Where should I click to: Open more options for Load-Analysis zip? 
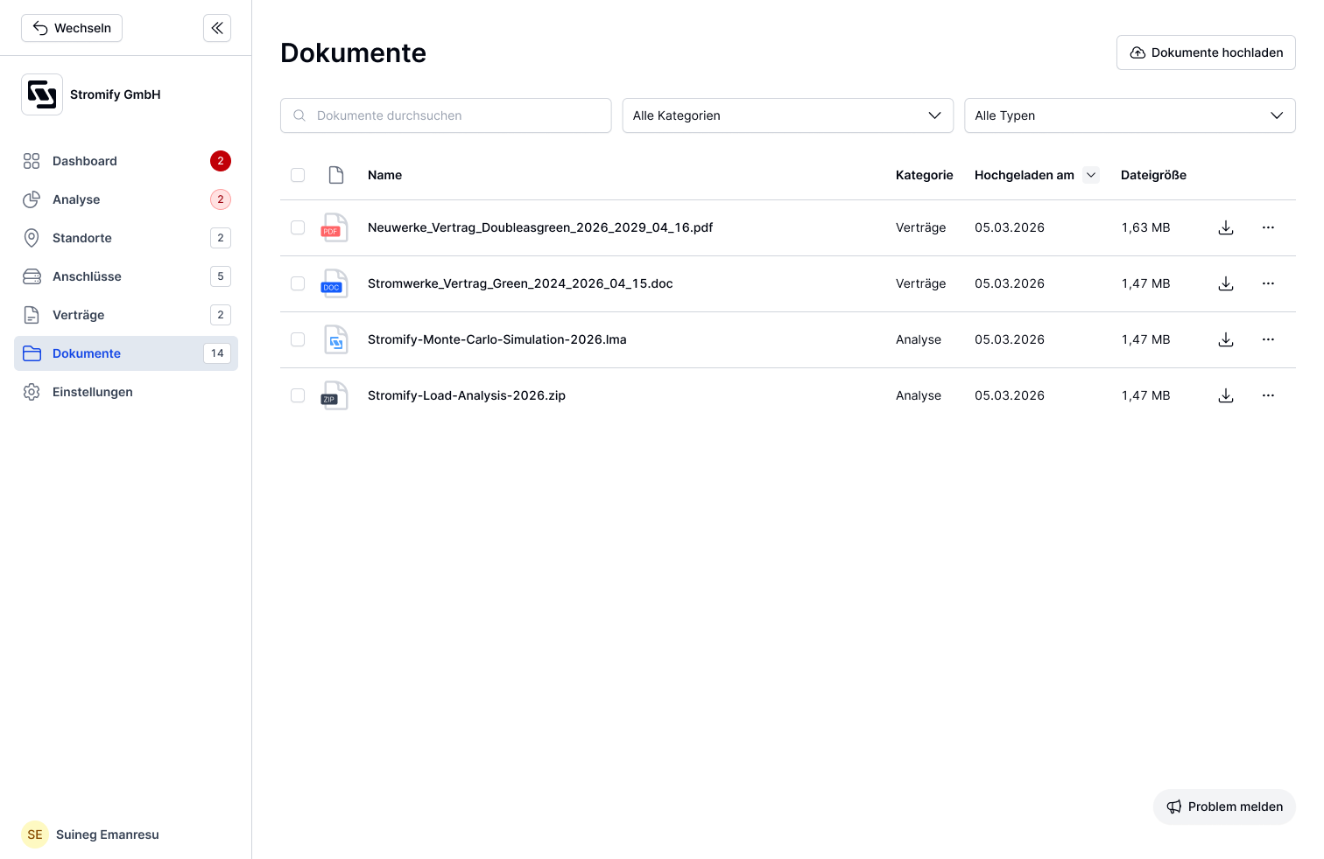(1268, 395)
